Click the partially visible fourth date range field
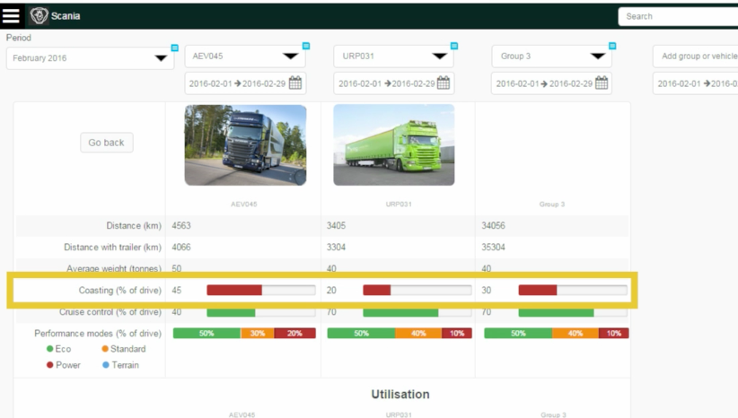738x418 pixels. [x=696, y=83]
